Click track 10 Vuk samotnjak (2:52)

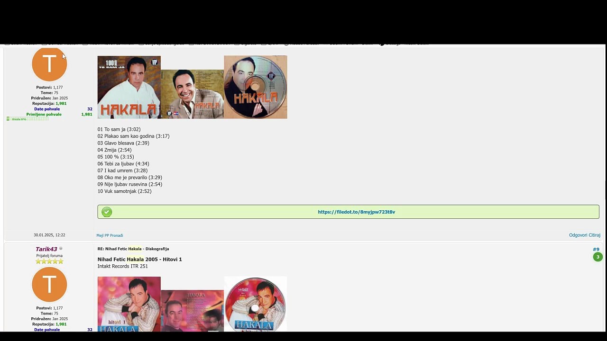(x=125, y=191)
